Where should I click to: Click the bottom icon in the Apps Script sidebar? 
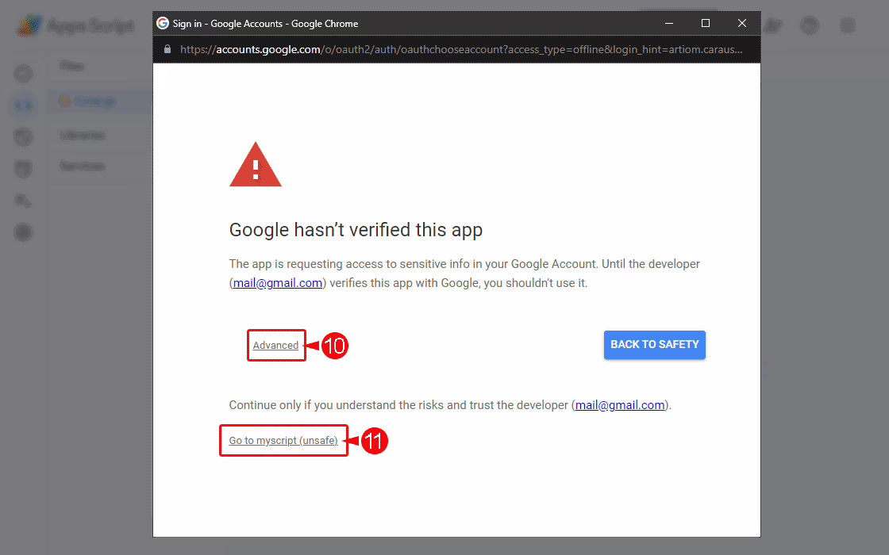tap(24, 232)
